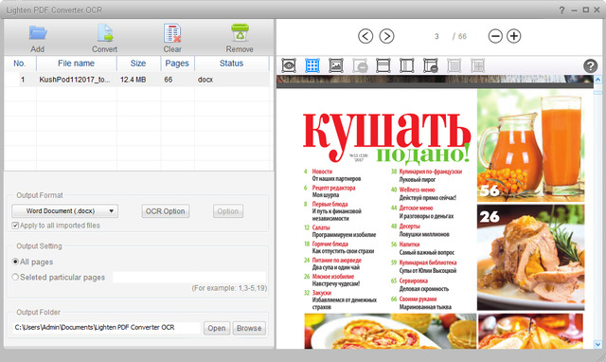
Task: Click the juice photo marked 56 in preview
Action: (x=530, y=145)
